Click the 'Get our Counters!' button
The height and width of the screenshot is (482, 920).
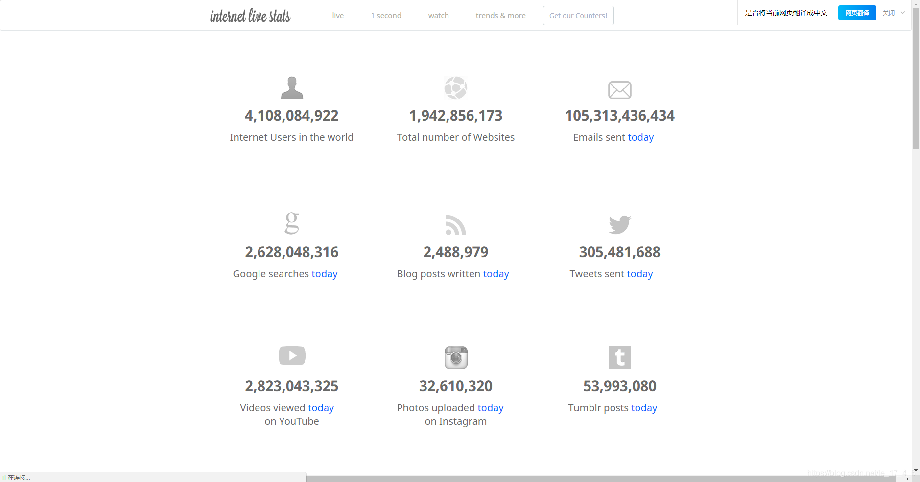(x=578, y=16)
